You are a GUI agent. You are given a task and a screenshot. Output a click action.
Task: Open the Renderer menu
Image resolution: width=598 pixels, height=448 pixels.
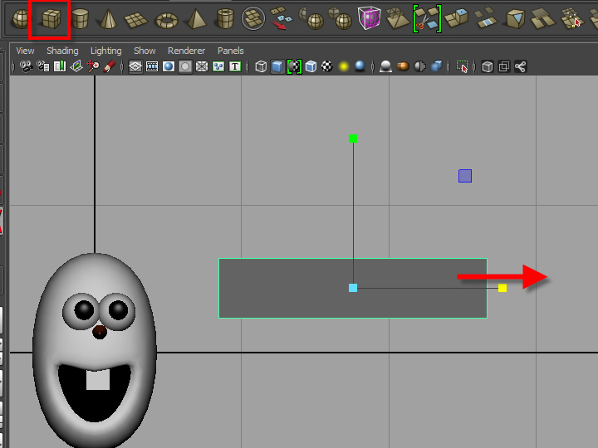(x=186, y=51)
